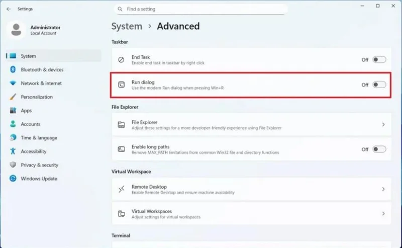402x248 pixels.
Task: Click the End Task row title
Action: [x=141, y=57]
